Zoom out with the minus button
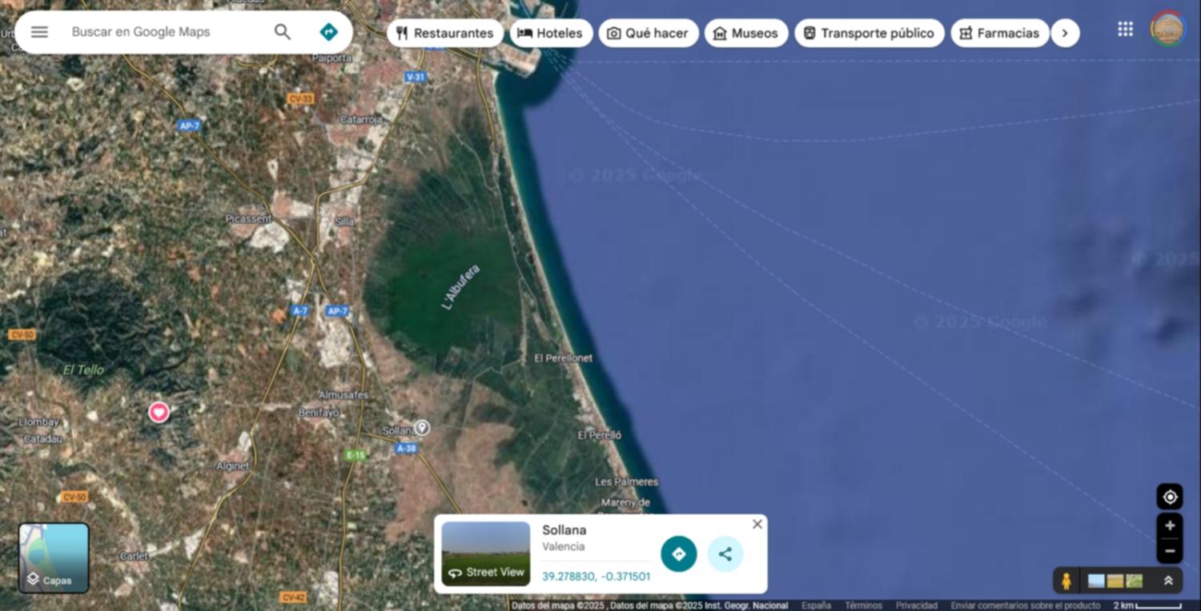 1170,551
